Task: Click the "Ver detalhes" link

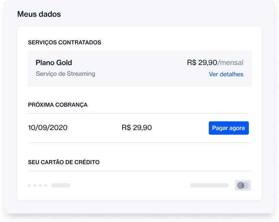Action: point(226,74)
